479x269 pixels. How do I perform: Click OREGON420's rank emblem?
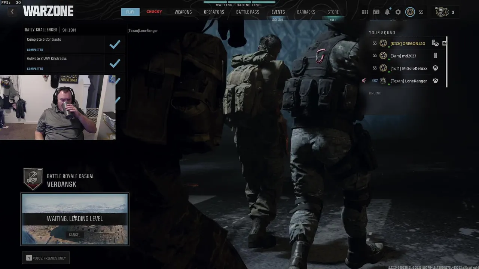coord(383,43)
